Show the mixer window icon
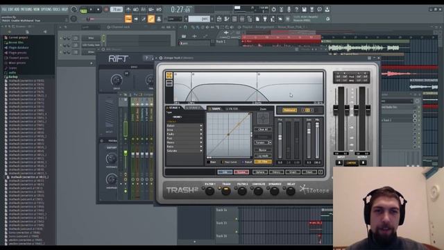 pyautogui.click(x=242, y=19)
